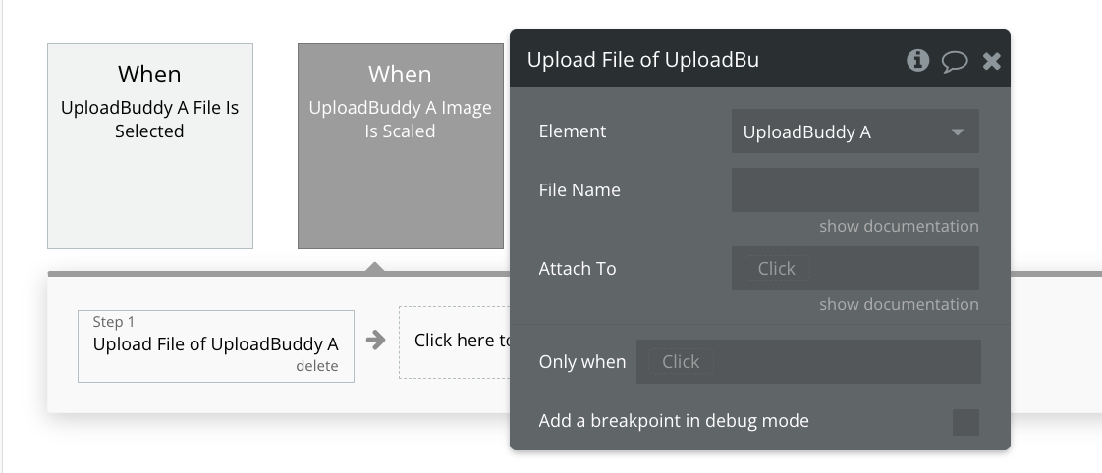This screenshot has height=473, width=1102.
Task: Click the arrow after Step 1
Action: point(375,341)
